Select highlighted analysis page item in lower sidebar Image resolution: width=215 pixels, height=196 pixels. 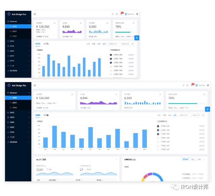pyautogui.click(x=18, y=98)
